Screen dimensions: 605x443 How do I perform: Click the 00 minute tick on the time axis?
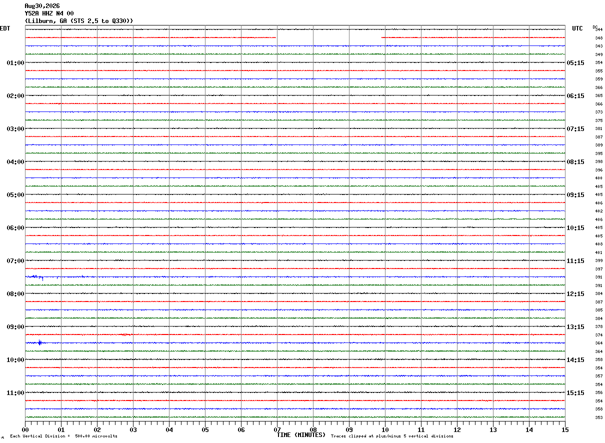tap(25, 429)
